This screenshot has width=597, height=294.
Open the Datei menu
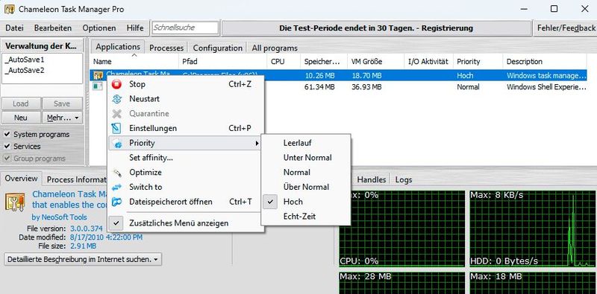[x=14, y=28]
